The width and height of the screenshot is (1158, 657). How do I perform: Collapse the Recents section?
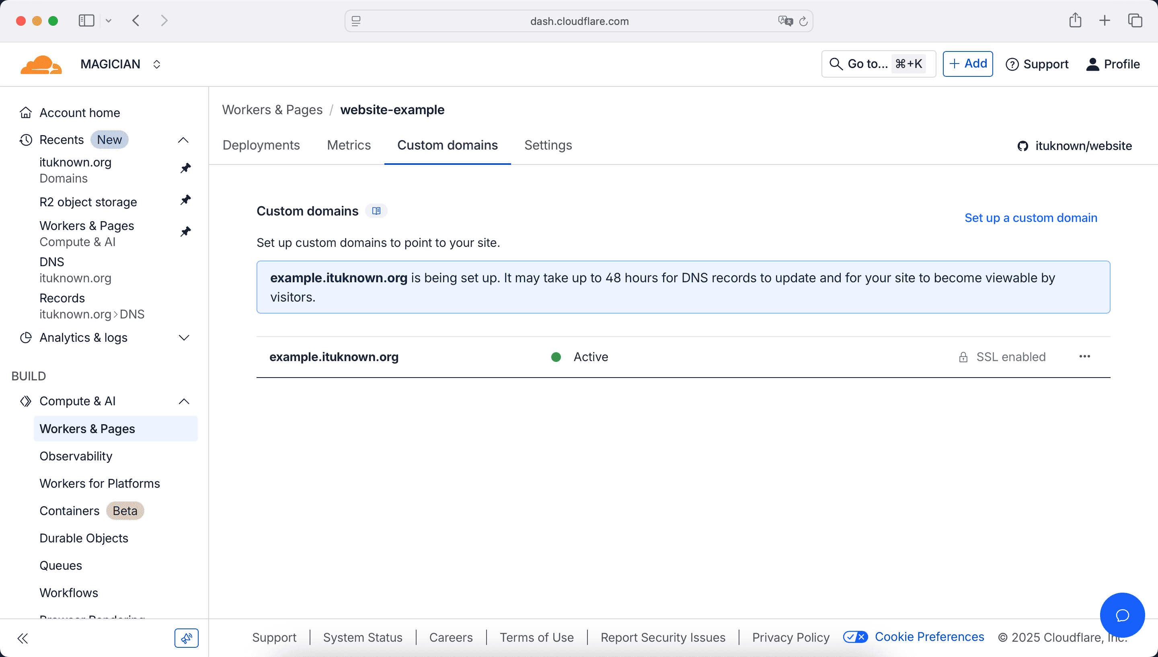point(183,140)
